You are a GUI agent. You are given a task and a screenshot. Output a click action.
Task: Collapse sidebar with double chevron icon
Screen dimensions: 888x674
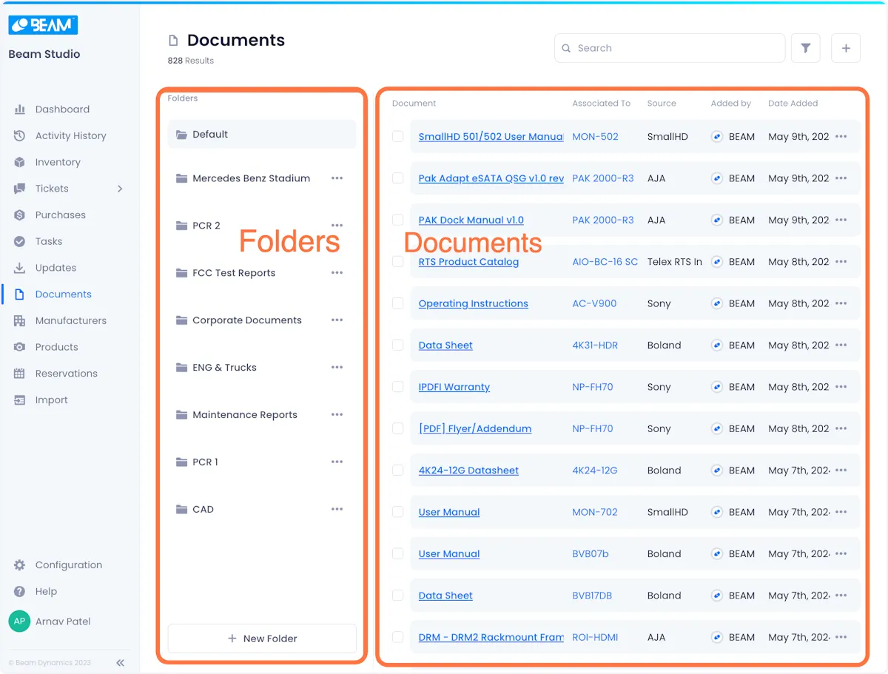120,663
